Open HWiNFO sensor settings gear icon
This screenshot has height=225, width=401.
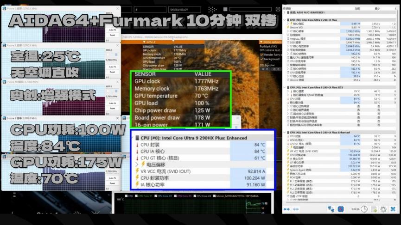tap(383, 209)
